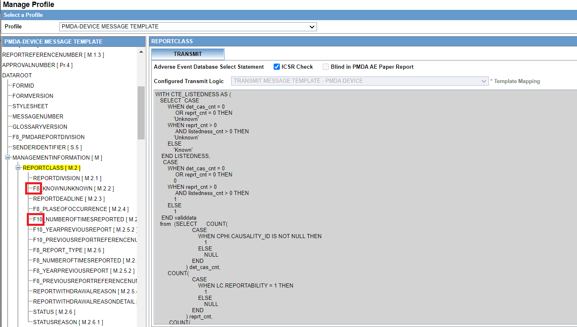577x327 pixels.
Task: Collapse the MANAGEMENTINFORMATION [M] node
Action: [7, 157]
